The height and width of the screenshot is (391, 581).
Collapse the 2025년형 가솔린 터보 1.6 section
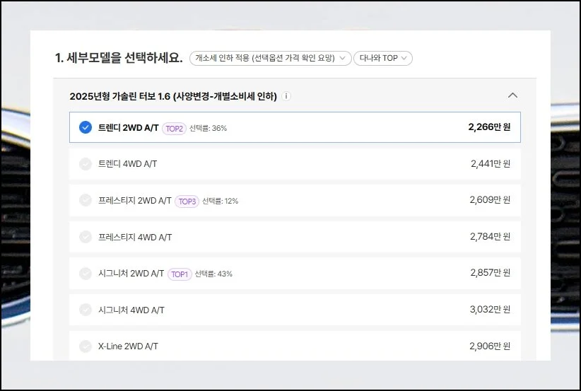coord(513,95)
